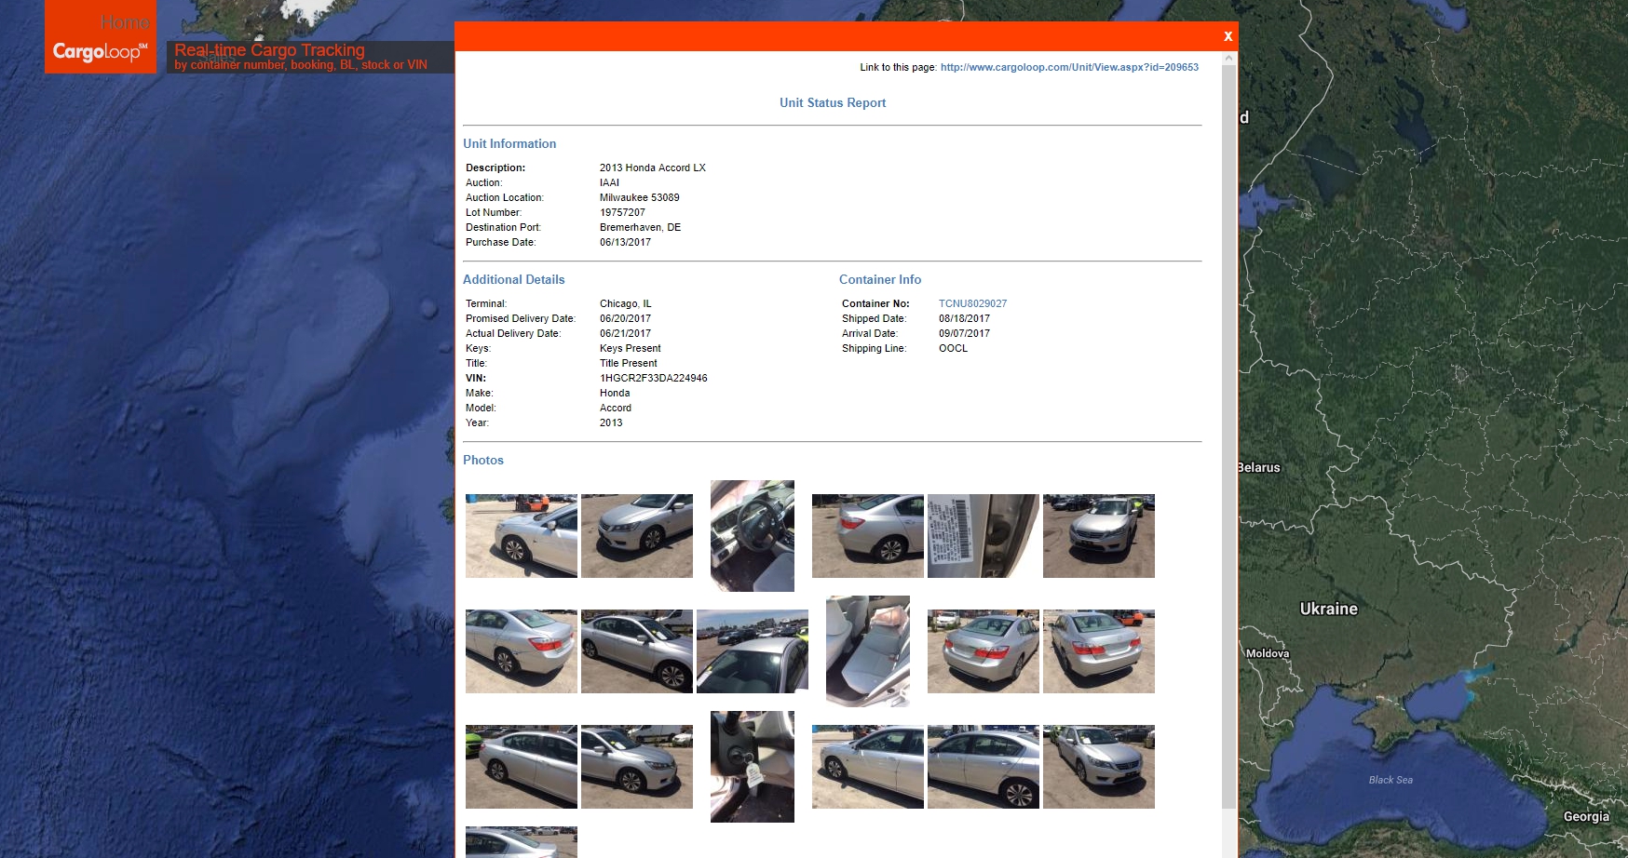Open the last photo in top row
1628x858 pixels.
(1099, 536)
